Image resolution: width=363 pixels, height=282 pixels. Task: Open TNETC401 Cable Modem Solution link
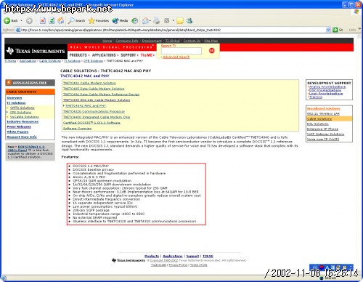point(89,83)
